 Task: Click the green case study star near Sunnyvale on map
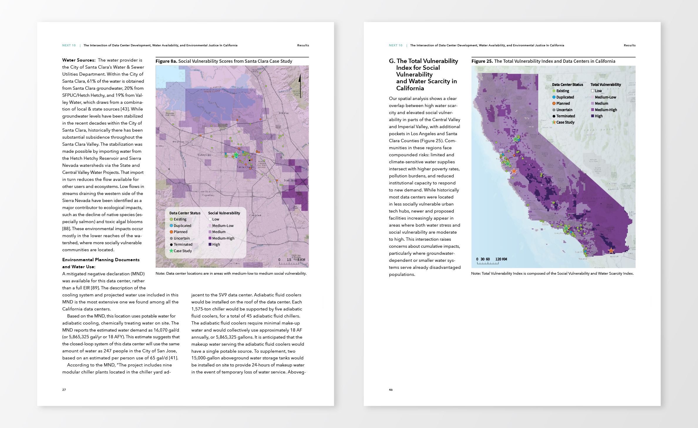(236, 154)
